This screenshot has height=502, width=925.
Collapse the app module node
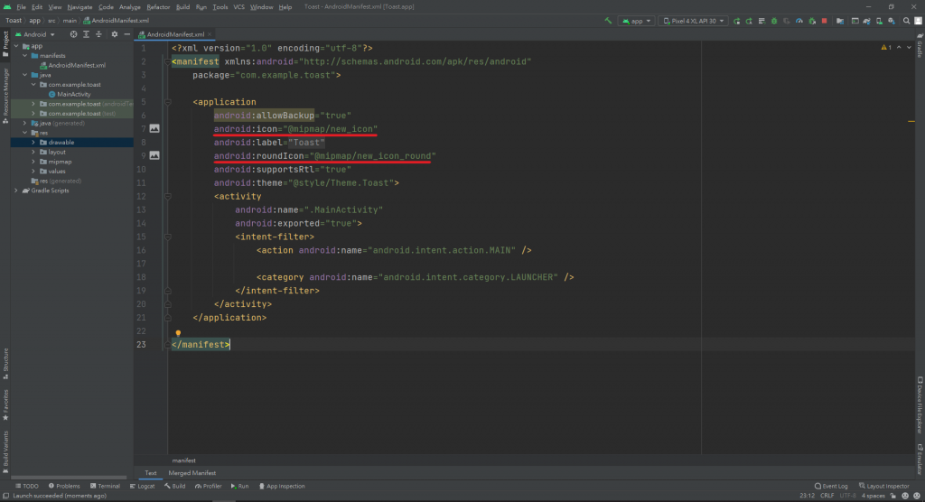[16, 46]
